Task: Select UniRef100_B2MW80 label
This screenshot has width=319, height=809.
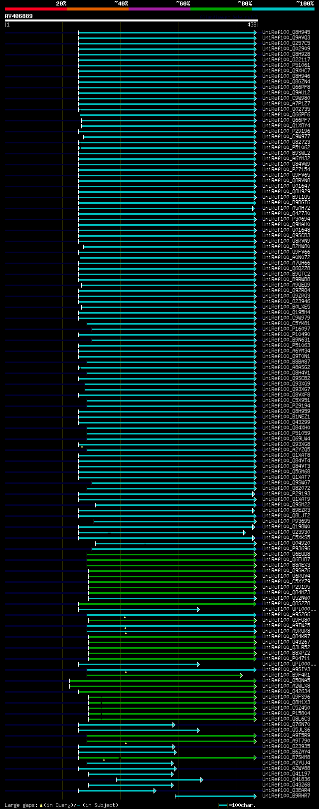Action: click(x=286, y=247)
